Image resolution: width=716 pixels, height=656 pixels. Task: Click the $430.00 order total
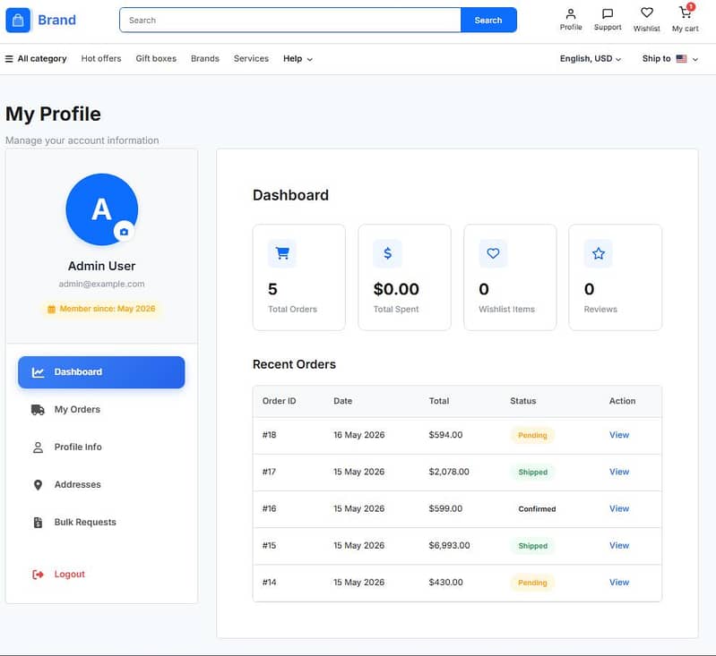pos(445,583)
